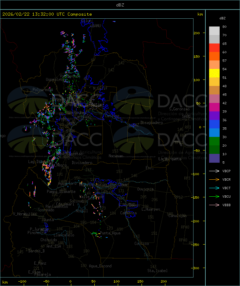Pick the light orange 57-54 dBZ swatch
240x286 pixels.
click(x=214, y=65)
